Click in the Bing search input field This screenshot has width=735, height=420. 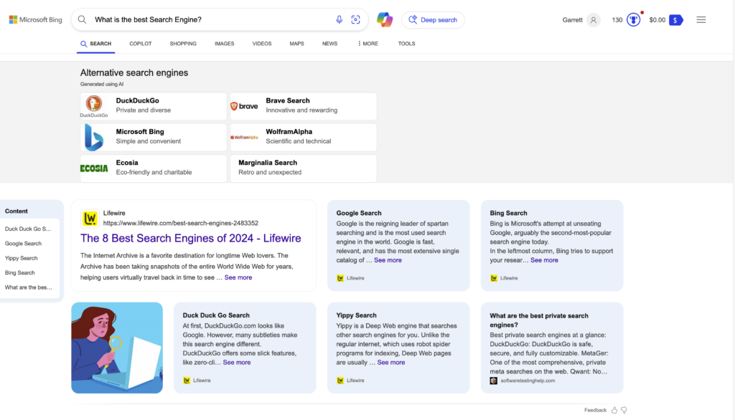click(208, 20)
